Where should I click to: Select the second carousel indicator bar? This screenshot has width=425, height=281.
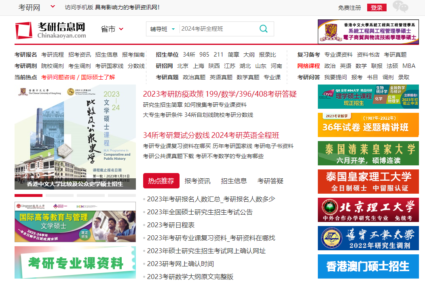[59, 195]
